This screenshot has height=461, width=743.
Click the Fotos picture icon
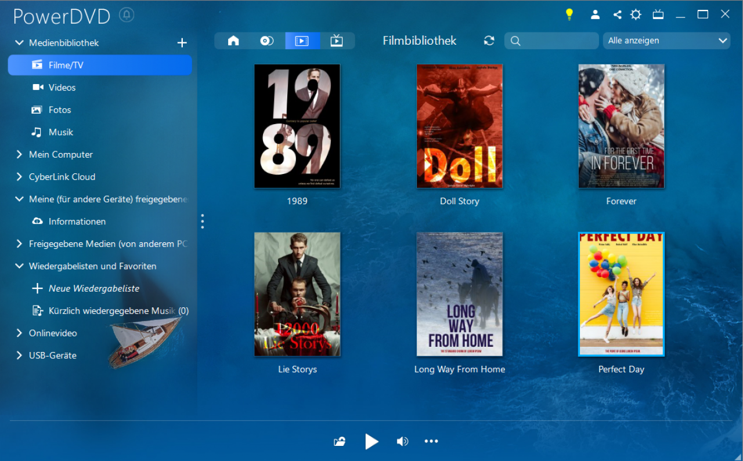(37, 110)
